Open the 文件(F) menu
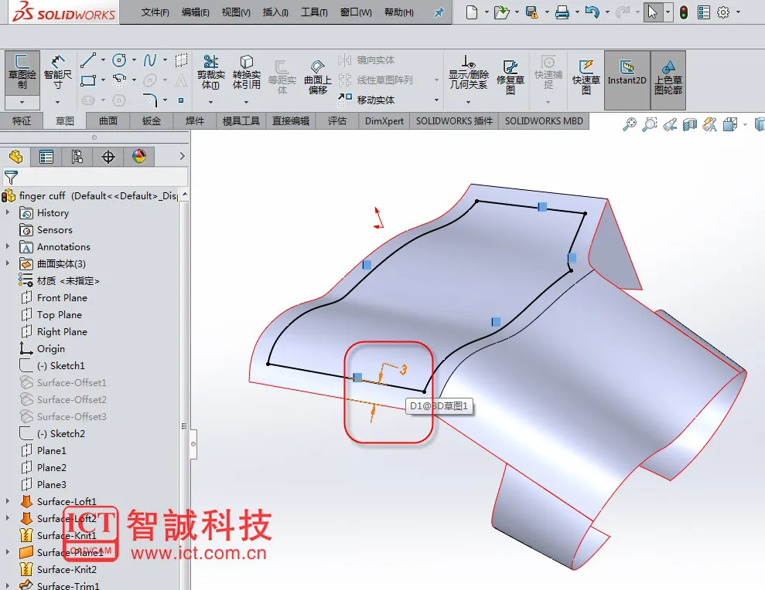Viewport: 765px width, 590px height. pyautogui.click(x=155, y=12)
